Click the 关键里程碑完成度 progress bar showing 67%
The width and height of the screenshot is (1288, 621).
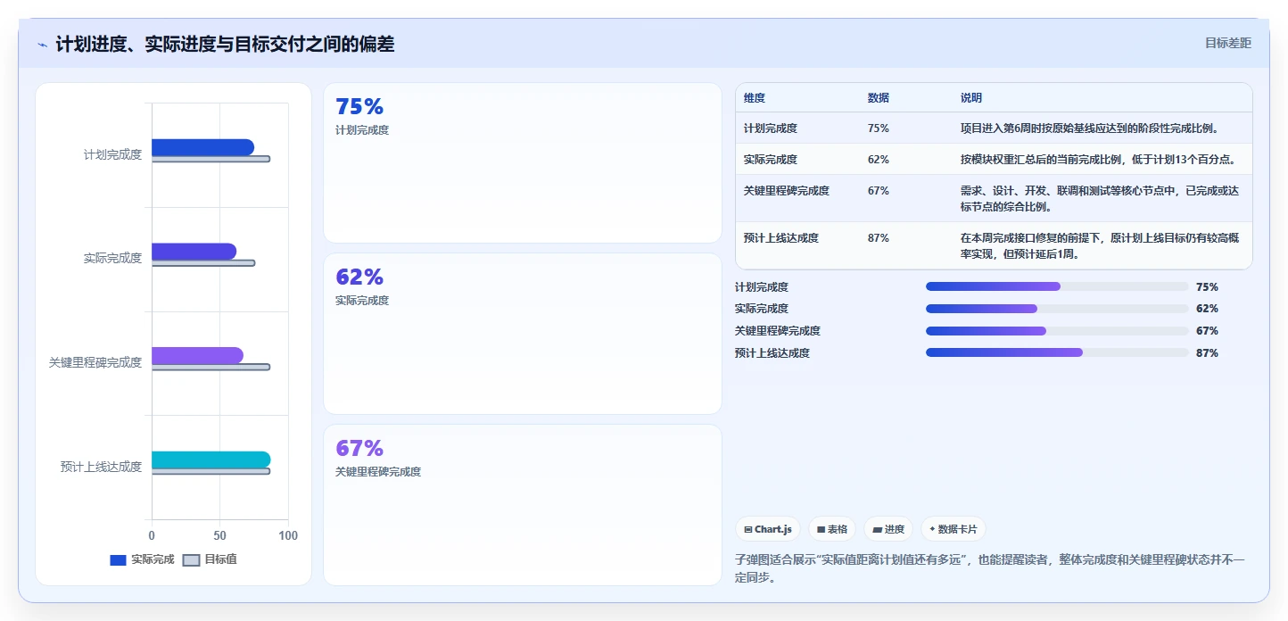pyautogui.click(x=1057, y=331)
